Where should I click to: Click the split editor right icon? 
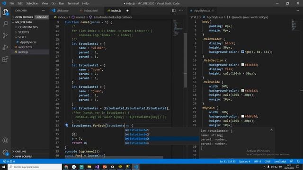coord(174,10)
